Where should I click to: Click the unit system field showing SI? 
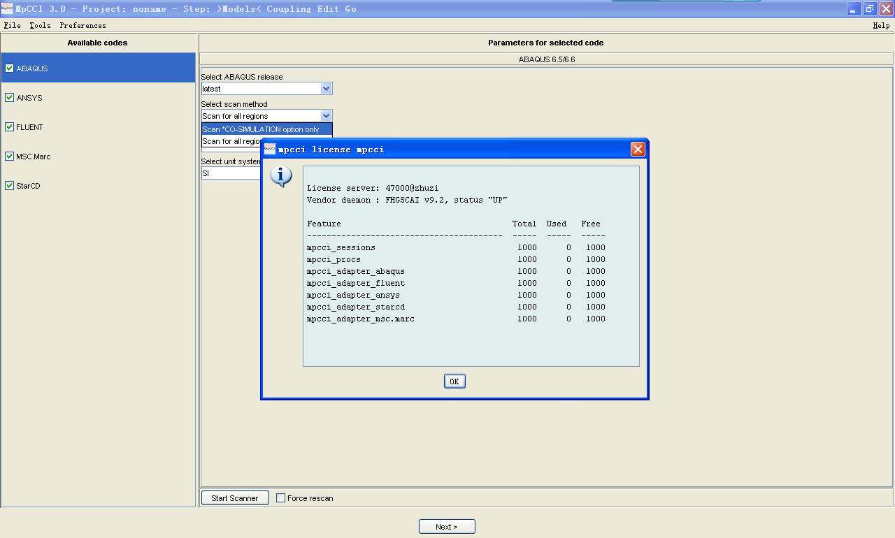[231, 173]
